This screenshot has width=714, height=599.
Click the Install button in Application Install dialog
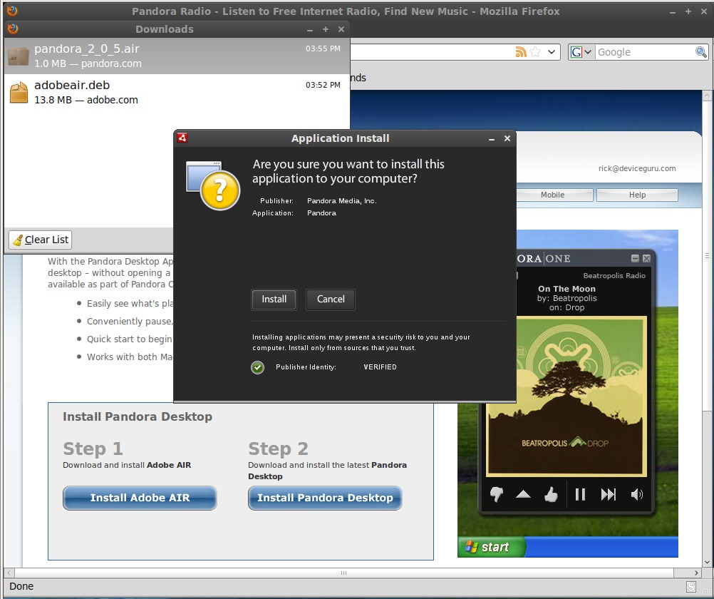274,299
